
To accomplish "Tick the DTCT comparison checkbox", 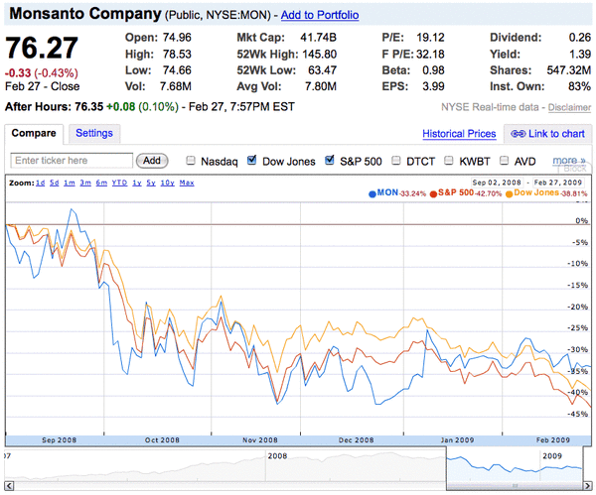I will coord(396,161).
